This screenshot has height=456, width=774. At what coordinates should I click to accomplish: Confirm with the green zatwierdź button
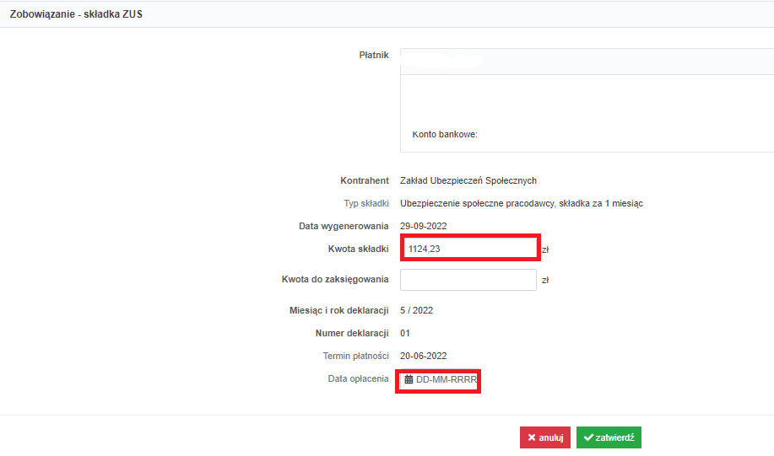tap(609, 437)
